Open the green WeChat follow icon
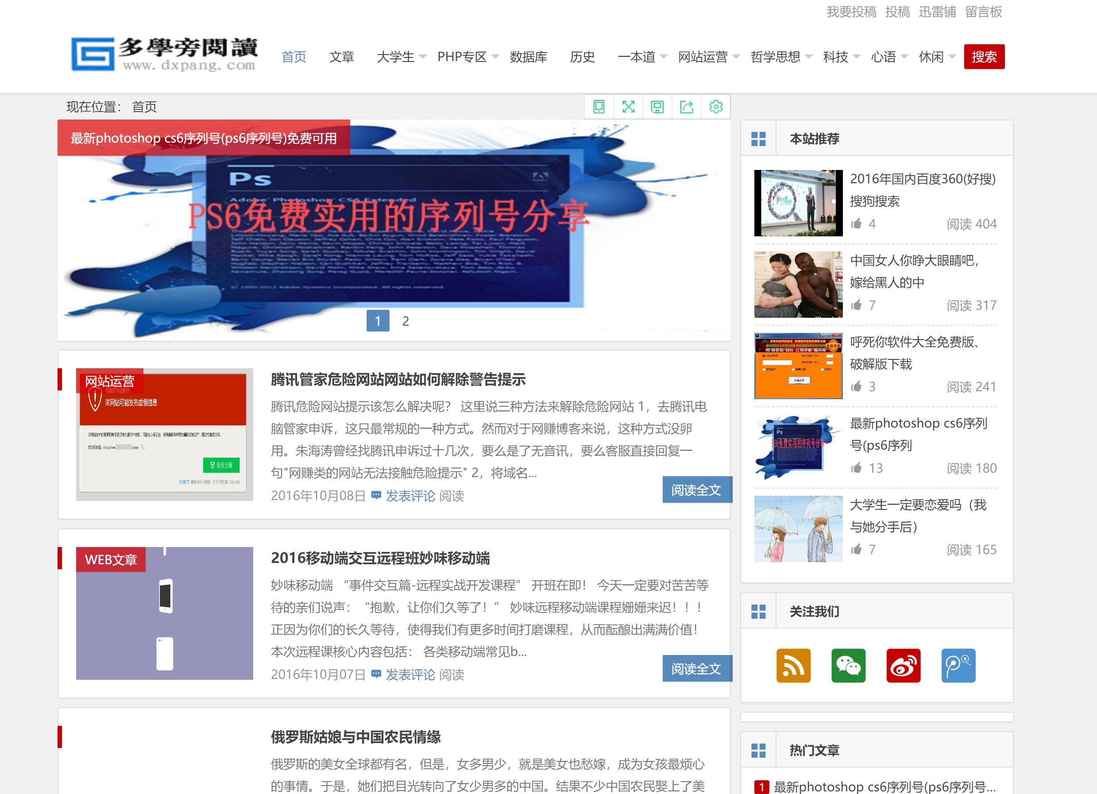The image size is (1097, 794). point(848,665)
